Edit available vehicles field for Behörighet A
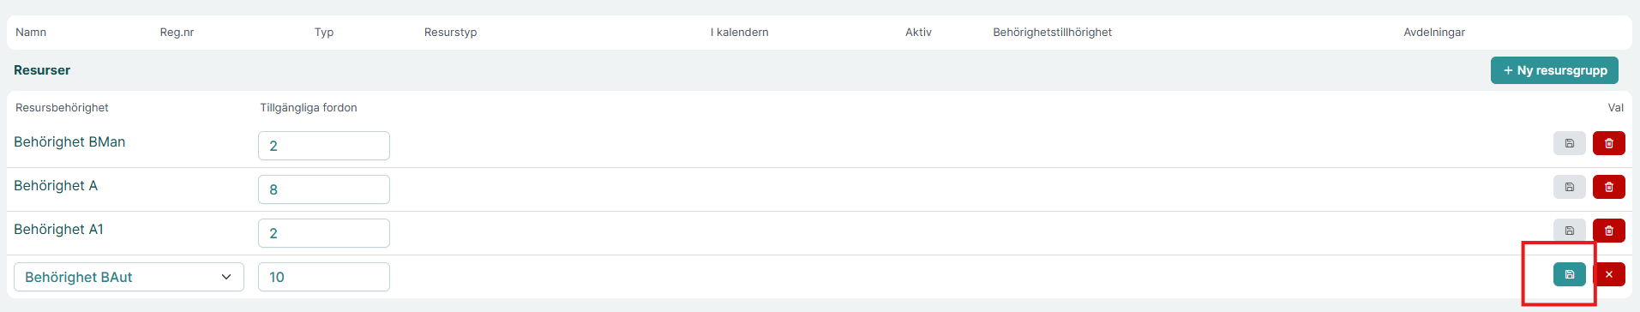The width and height of the screenshot is (1640, 312). pyautogui.click(x=324, y=189)
